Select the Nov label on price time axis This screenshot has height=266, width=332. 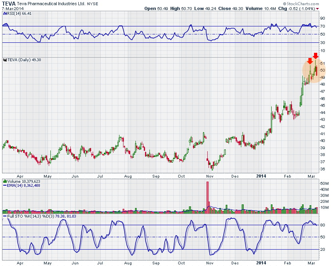tap(209, 176)
